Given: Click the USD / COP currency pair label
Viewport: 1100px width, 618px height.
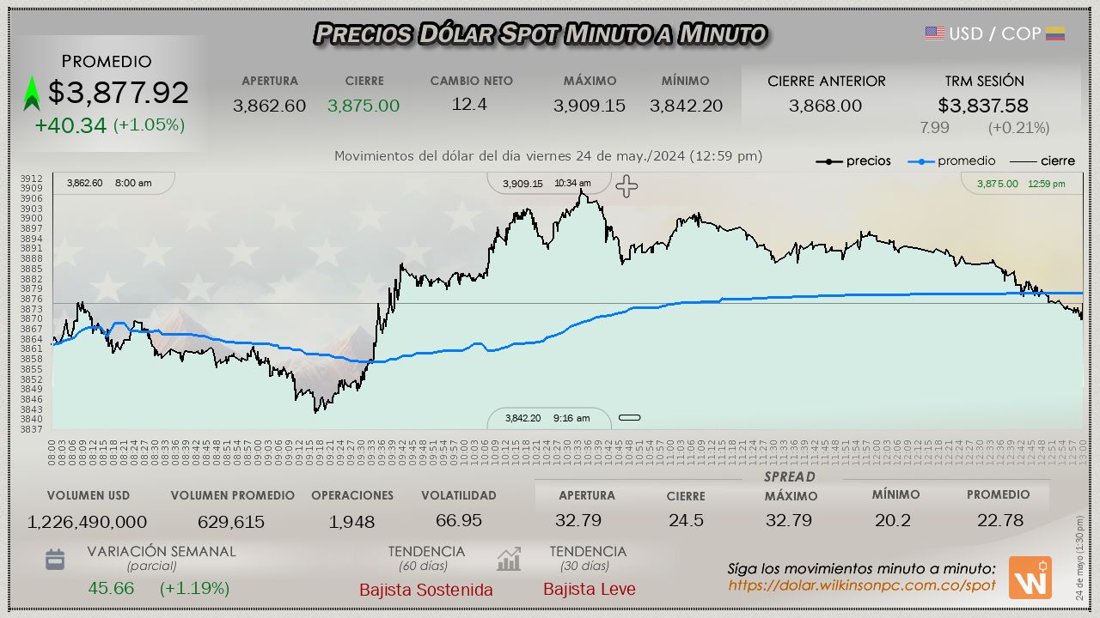Looking at the screenshot, I should point(994,33).
